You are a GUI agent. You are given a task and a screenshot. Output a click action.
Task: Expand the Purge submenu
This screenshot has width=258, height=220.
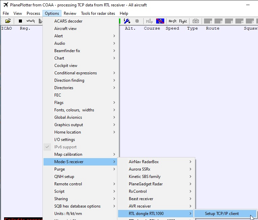(81, 169)
